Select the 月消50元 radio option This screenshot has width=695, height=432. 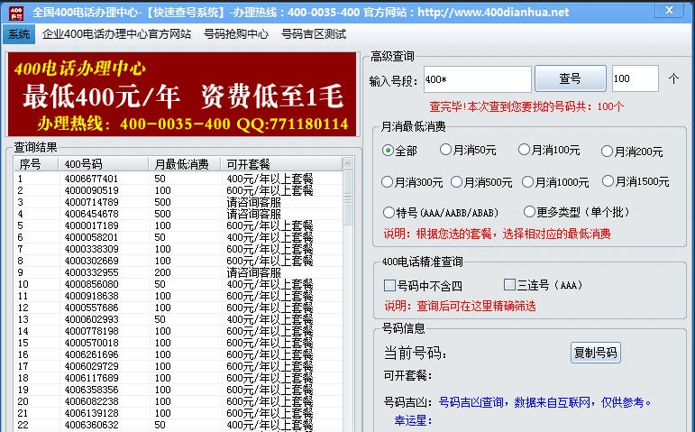coord(445,150)
